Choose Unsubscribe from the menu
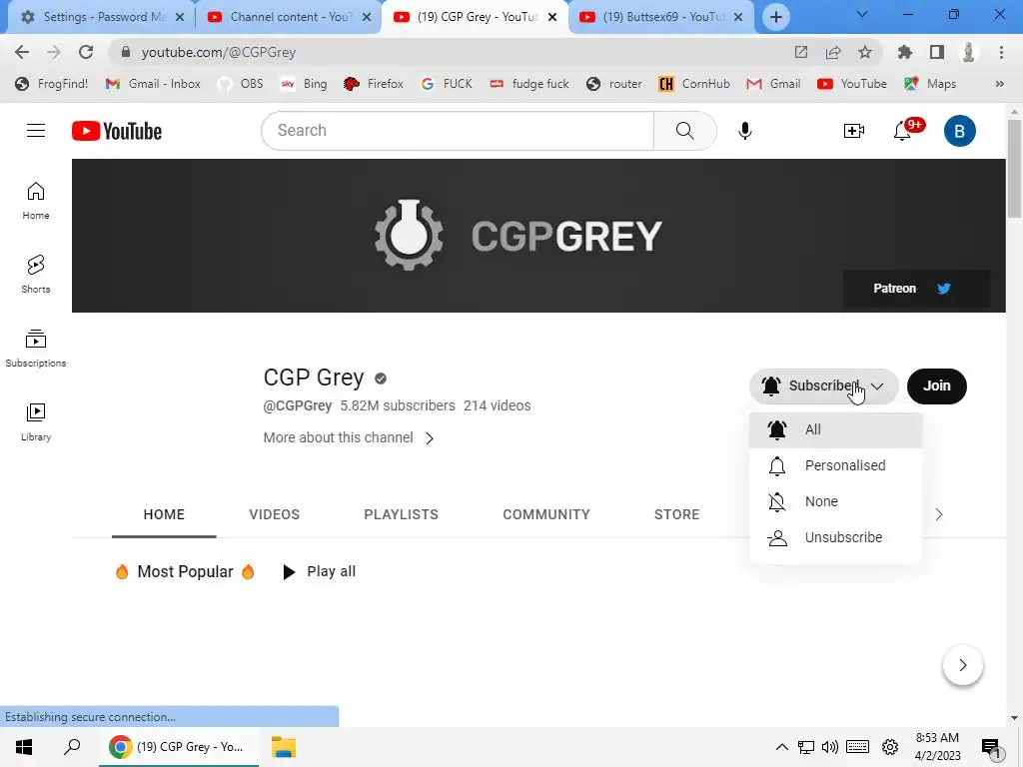 835,537
